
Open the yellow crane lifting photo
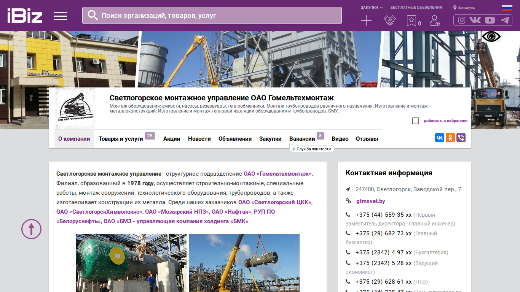pyautogui.click(x=244, y=263)
